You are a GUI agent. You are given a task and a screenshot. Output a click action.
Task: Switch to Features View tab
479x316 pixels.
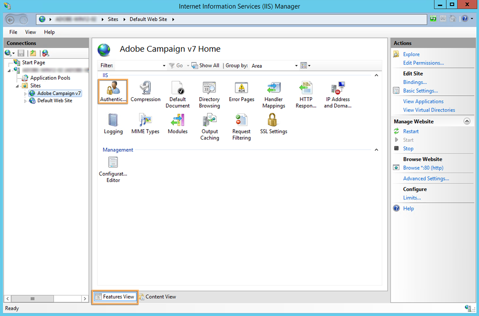coord(115,297)
